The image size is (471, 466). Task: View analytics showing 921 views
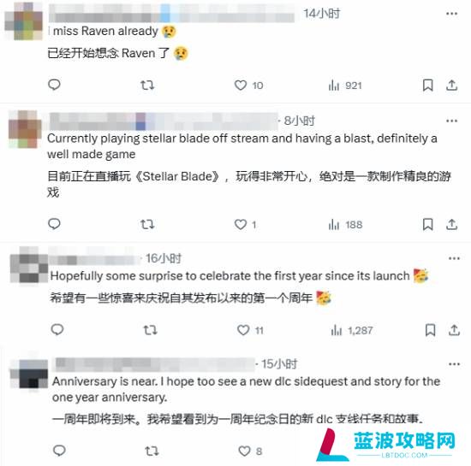(345, 86)
